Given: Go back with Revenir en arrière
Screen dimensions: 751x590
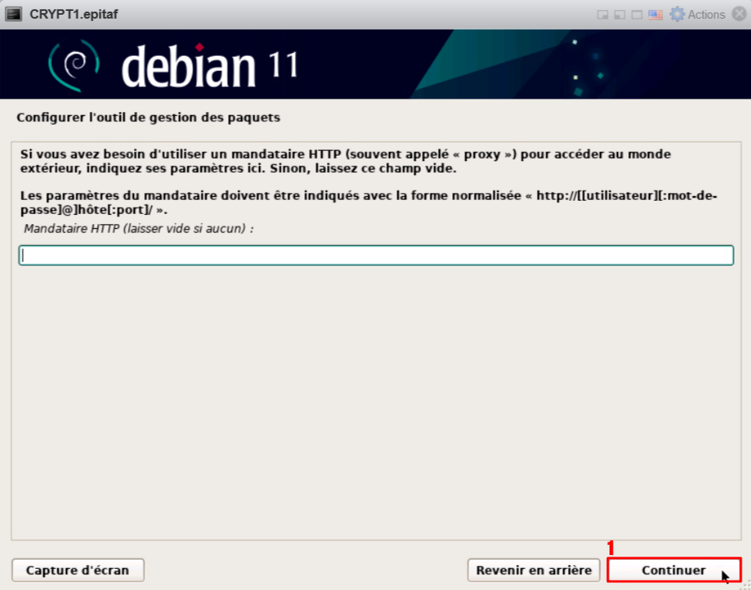Looking at the screenshot, I should pos(534,570).
